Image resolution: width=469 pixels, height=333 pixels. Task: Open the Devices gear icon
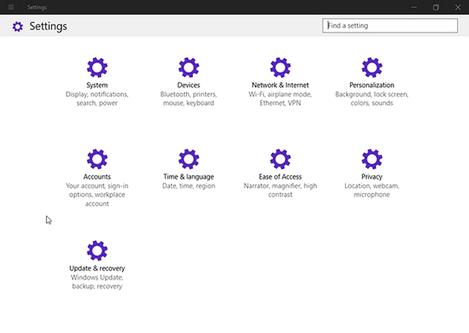pyautogui.click(x=188, y=68)
